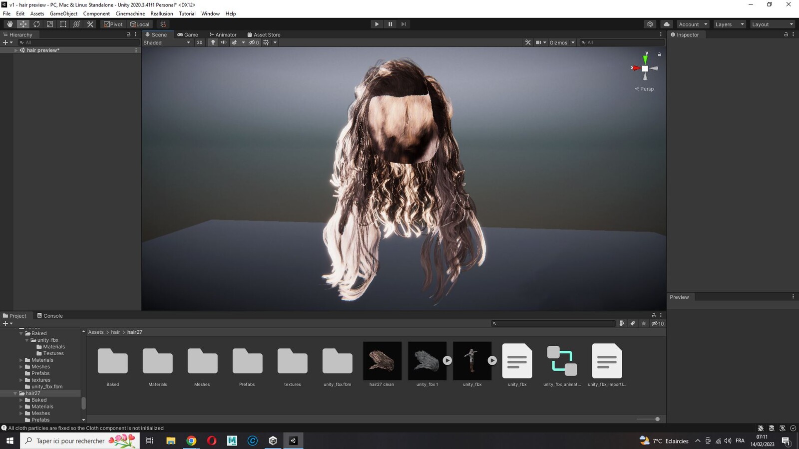The image size is (799, 449).
Task: Open the GameObject menu
Action: 63,13
